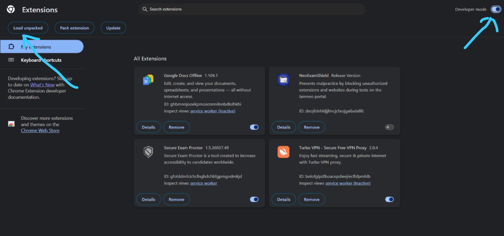504x236 pixels.
Task: Open Details for Secure Exam Proctor
Action: (x=148, y=199)
